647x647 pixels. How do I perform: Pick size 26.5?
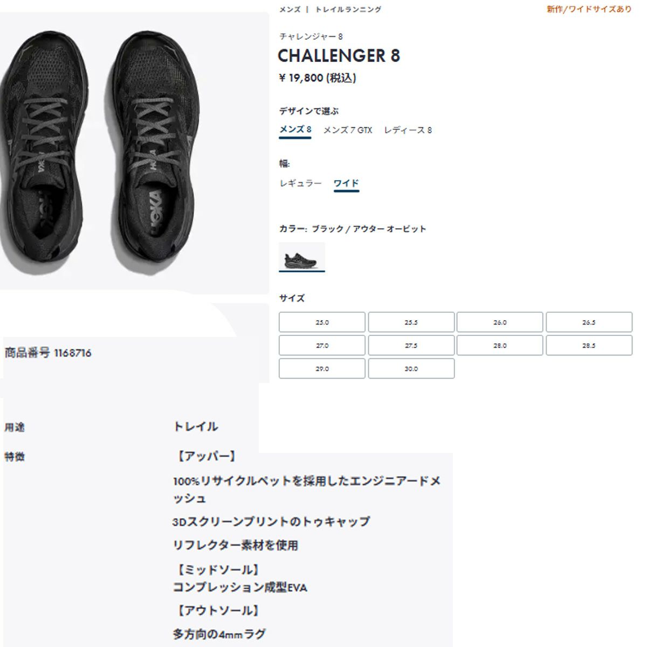[x=589, y=322]
